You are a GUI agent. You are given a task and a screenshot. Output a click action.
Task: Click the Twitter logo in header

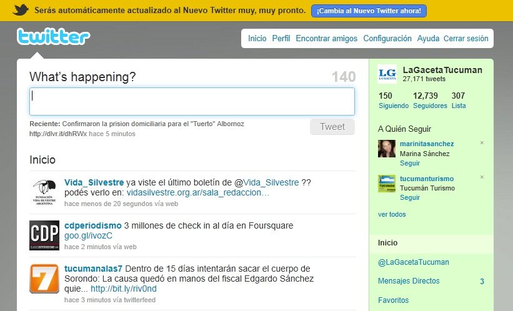[53, 37]
